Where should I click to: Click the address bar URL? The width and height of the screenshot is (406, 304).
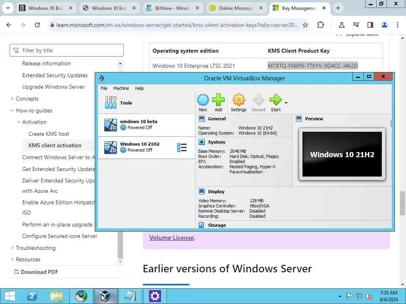pyautogui.click(x=177, y=25)
